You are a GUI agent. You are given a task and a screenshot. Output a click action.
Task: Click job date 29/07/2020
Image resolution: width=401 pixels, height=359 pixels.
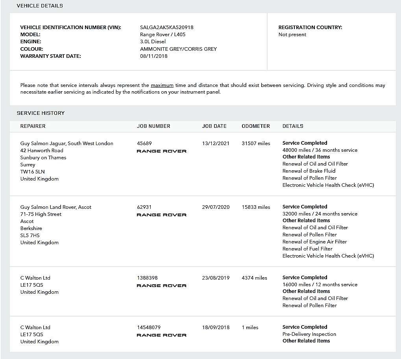[x=216, y=207]
